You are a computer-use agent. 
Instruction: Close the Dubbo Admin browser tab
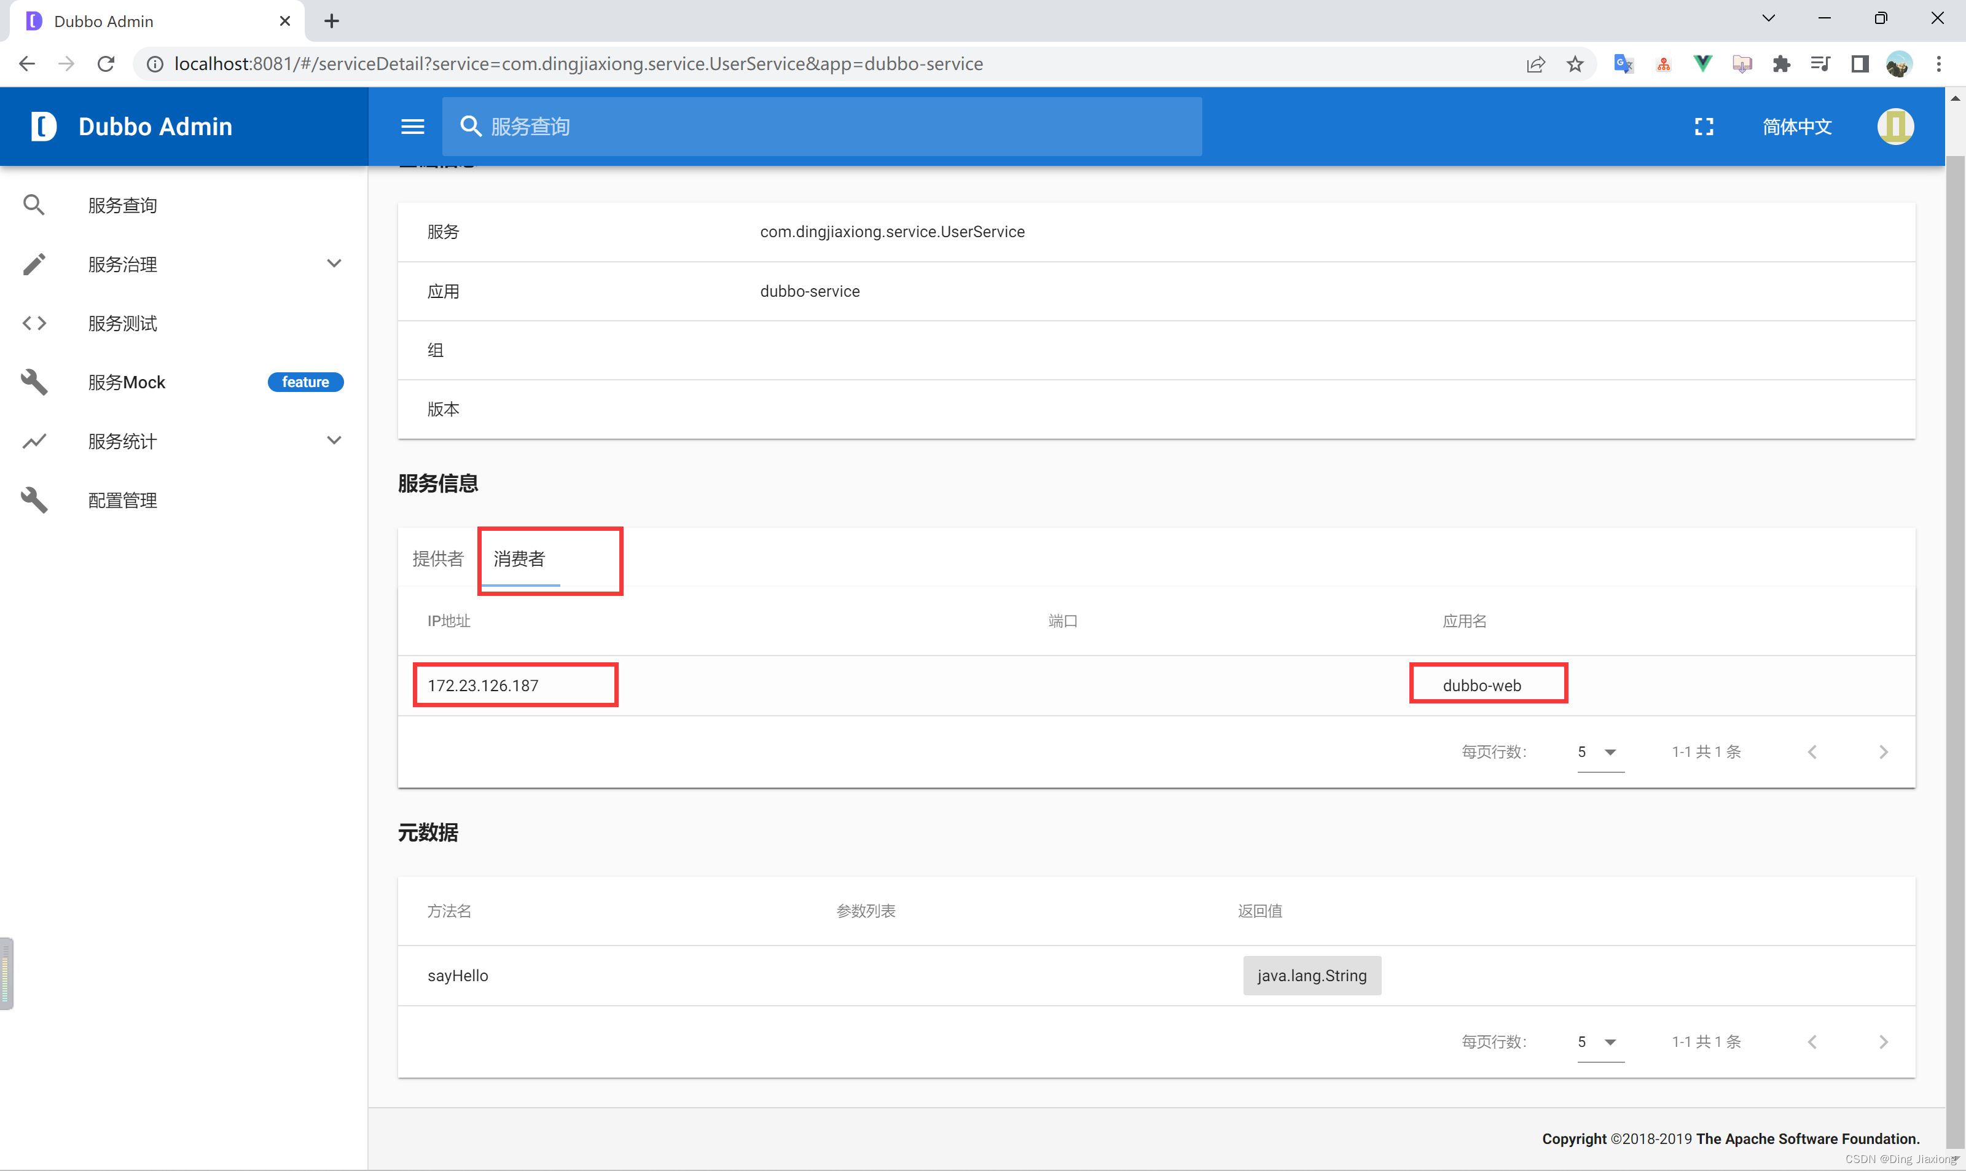coord(285,22)
